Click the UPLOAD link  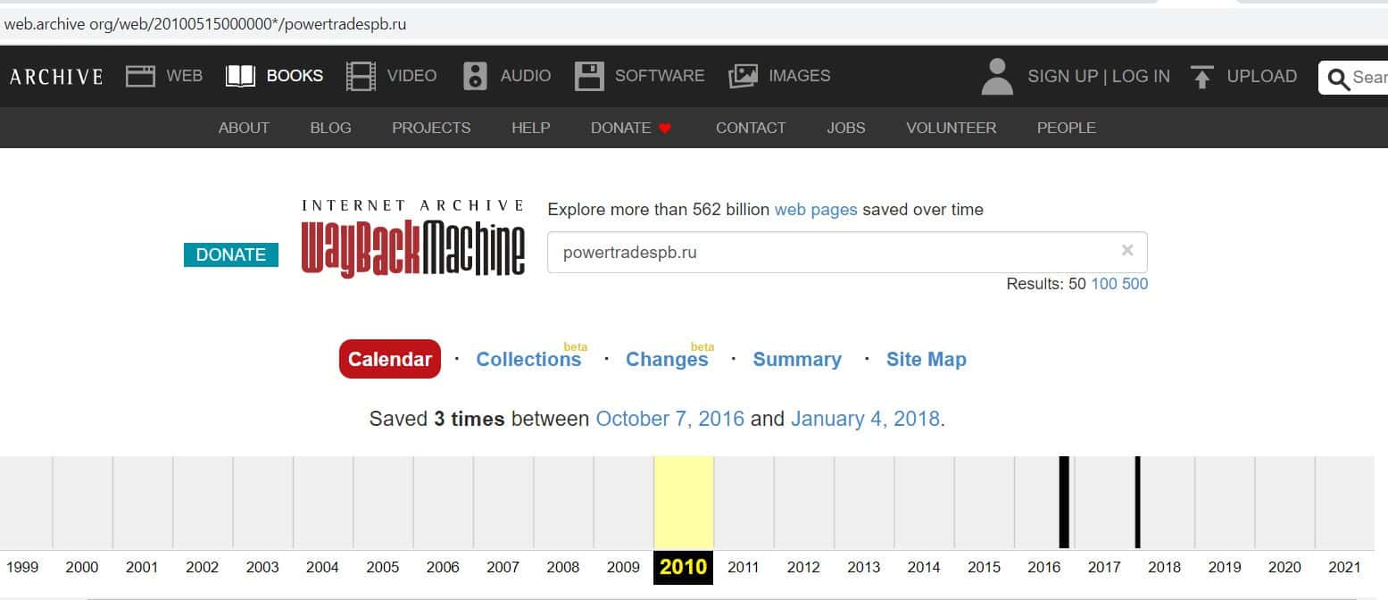pos(1262,76)
